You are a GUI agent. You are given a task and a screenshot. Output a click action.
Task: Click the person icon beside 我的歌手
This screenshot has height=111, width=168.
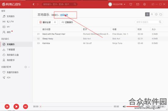click(4, 60)
